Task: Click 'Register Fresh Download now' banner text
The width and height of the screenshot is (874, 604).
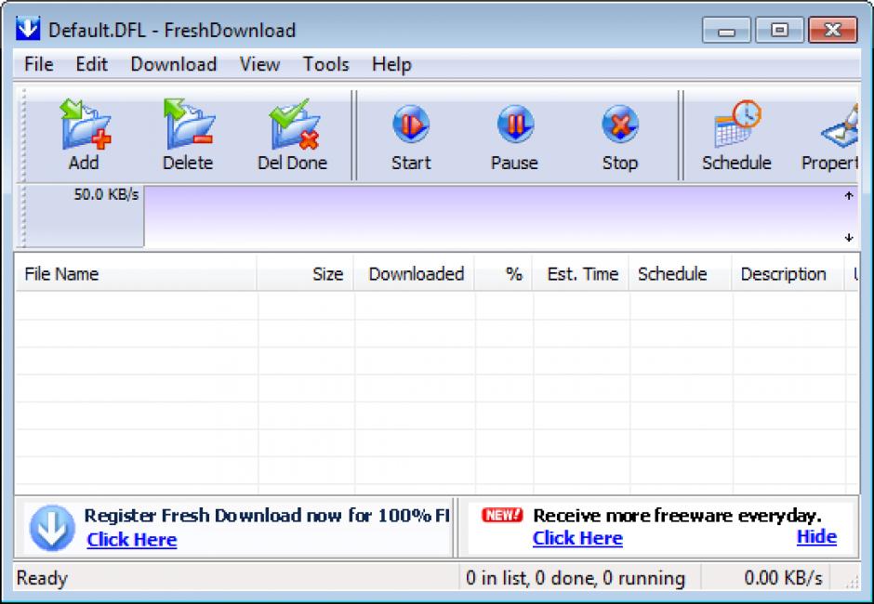Action: point(267,516)
